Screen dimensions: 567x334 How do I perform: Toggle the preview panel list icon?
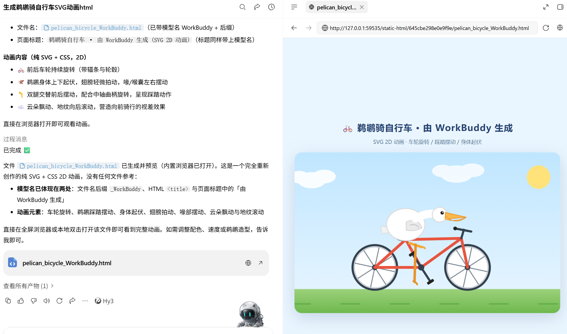(294, 7)
